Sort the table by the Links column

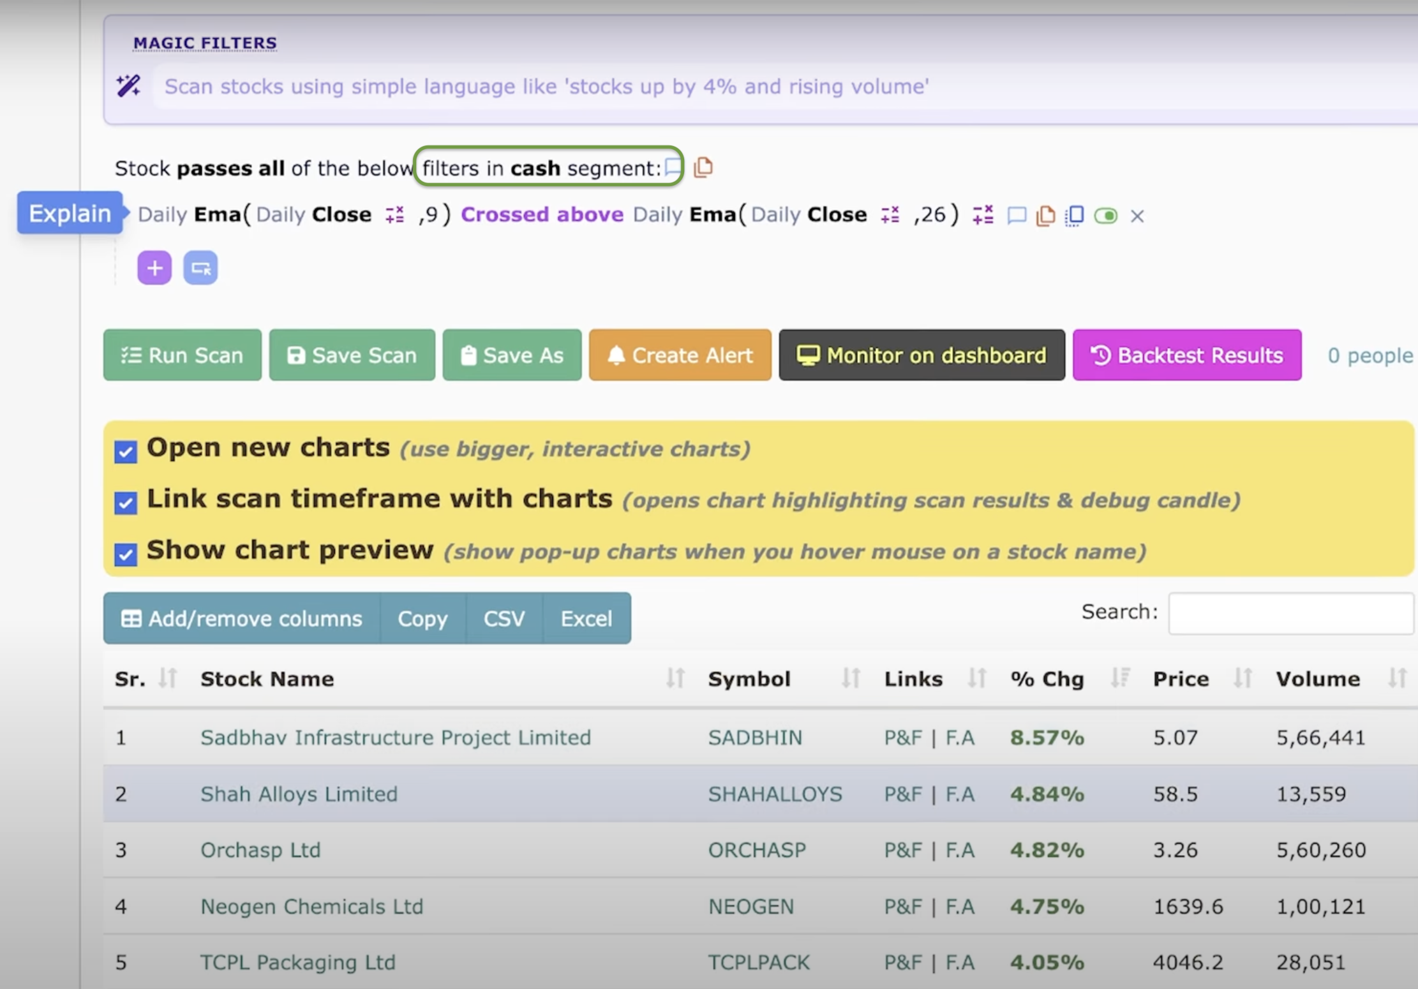coord(977,678)
